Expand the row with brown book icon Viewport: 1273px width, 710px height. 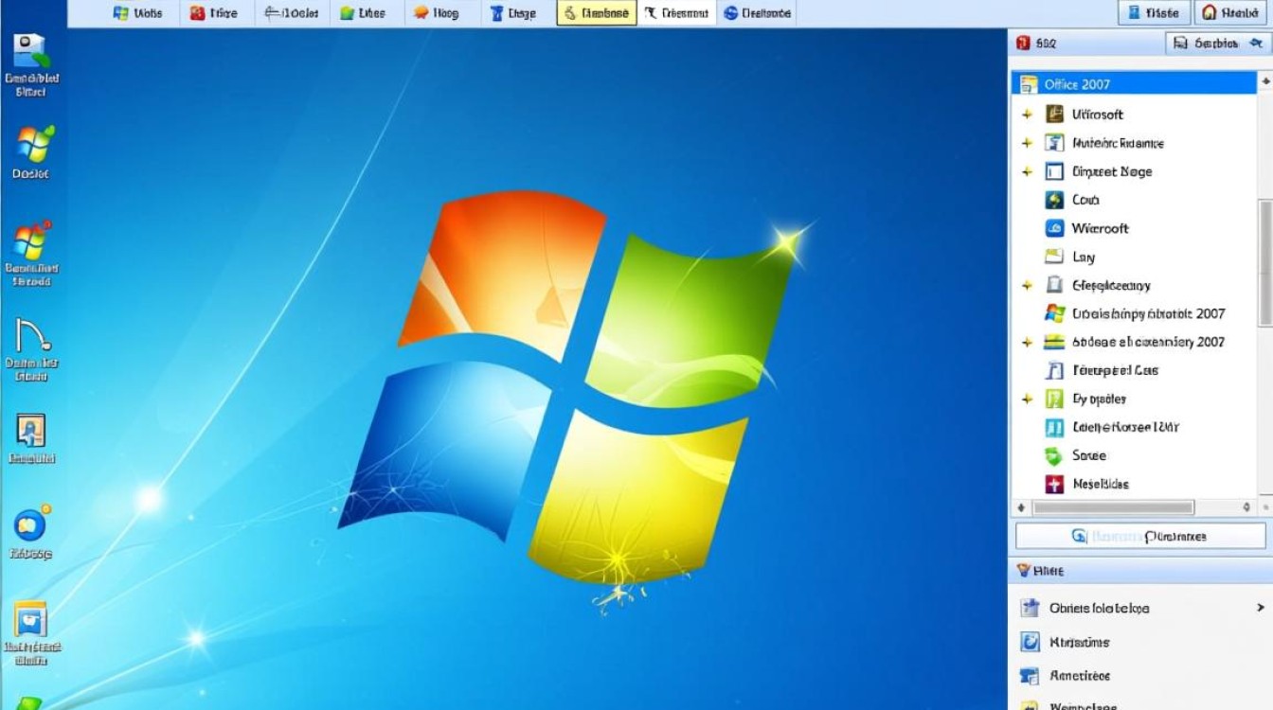(1027, 115)
